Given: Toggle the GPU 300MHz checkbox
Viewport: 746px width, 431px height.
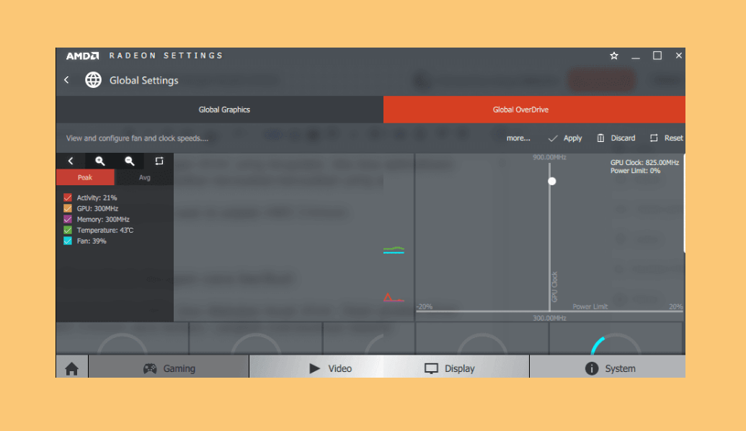Looking at the screenshot, I should pyautogui.click(x=68, y=208).
